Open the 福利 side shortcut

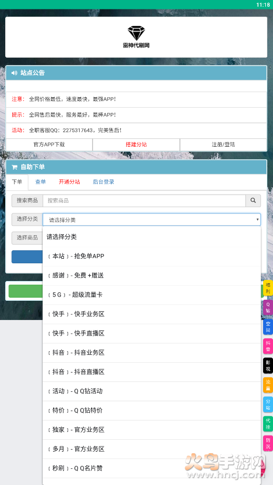point(268,288)
